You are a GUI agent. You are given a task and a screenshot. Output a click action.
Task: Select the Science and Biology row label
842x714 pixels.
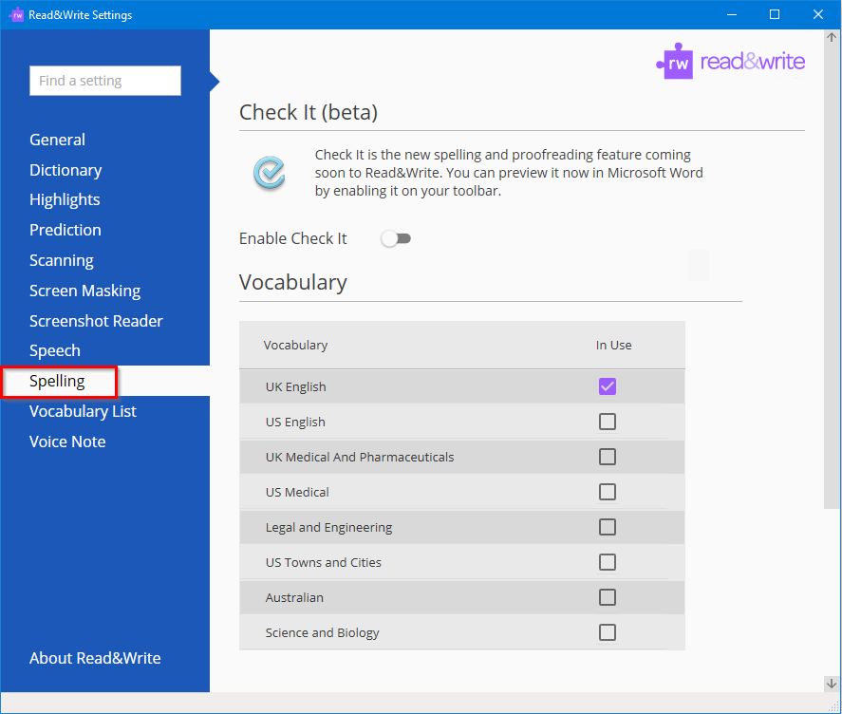point(322,633)
